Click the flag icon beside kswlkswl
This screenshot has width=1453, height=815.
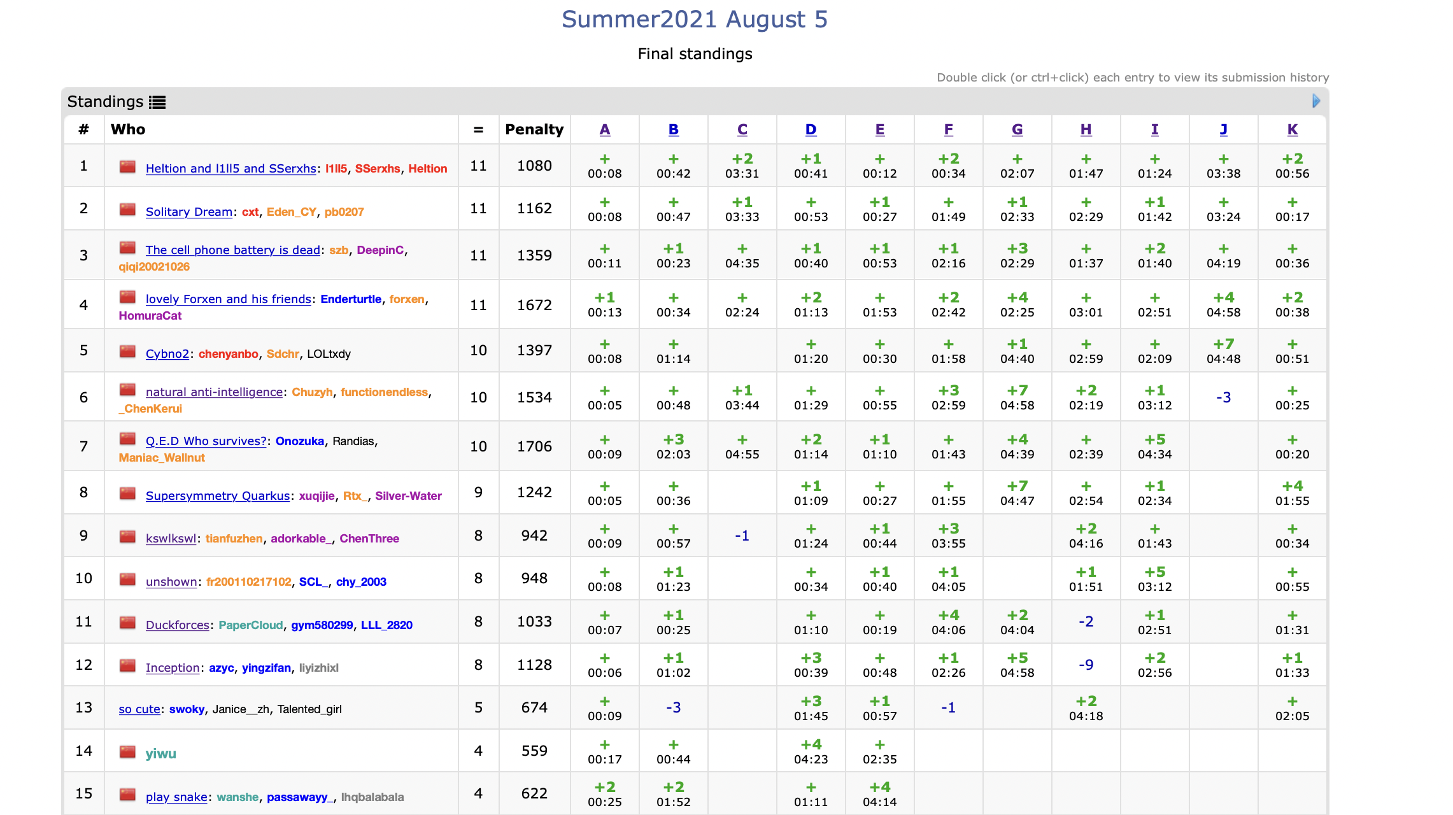[x=128, y=536]
